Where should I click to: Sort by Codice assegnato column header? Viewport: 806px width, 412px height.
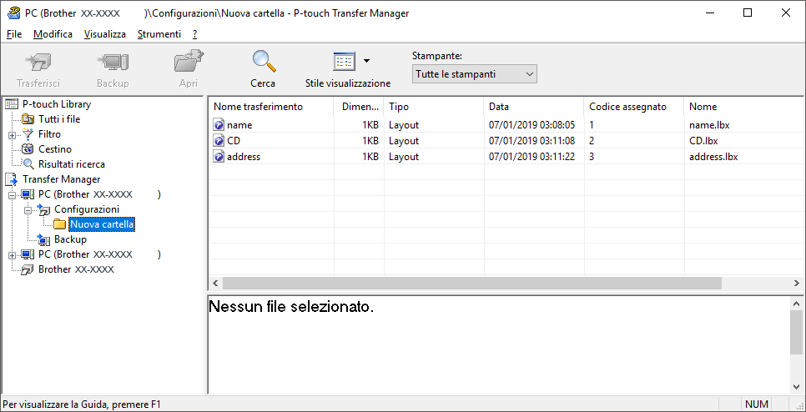(634, 107)
